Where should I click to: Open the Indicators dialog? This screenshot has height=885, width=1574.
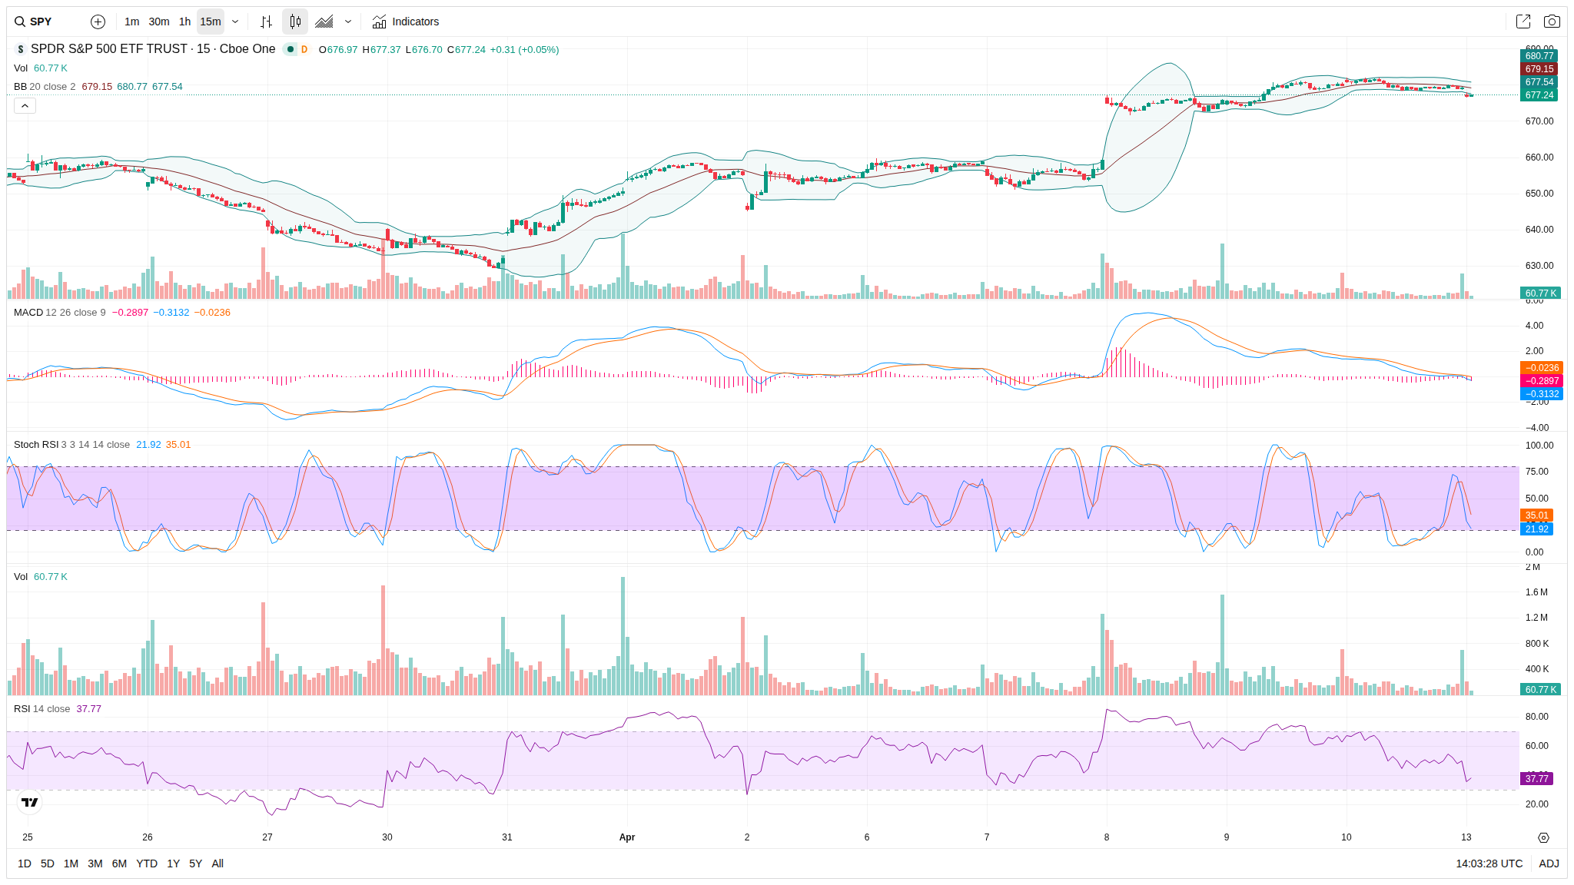click(405, 22)
